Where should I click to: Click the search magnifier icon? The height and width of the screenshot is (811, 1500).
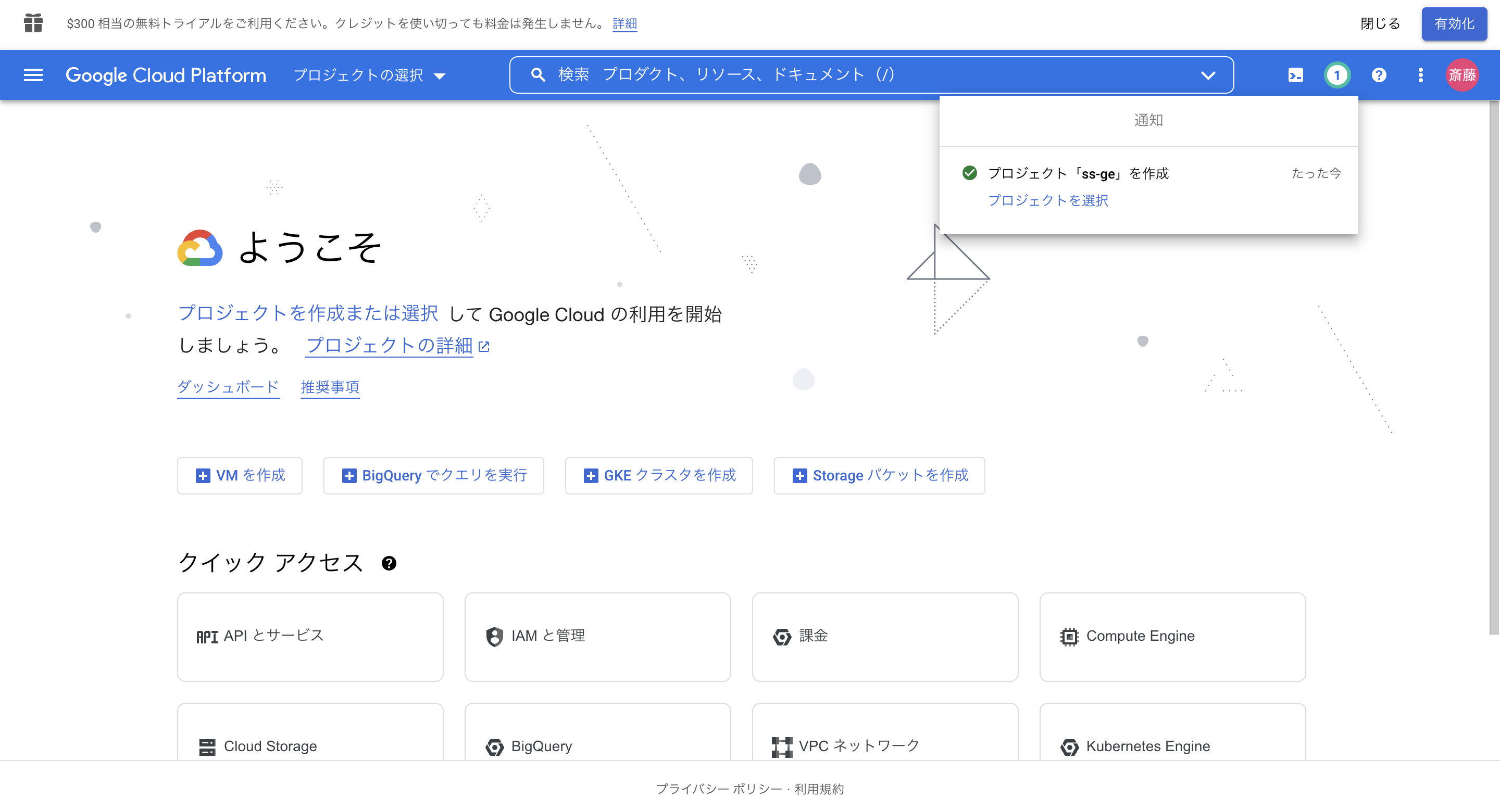pyautogui.click(x=537, y=74)
